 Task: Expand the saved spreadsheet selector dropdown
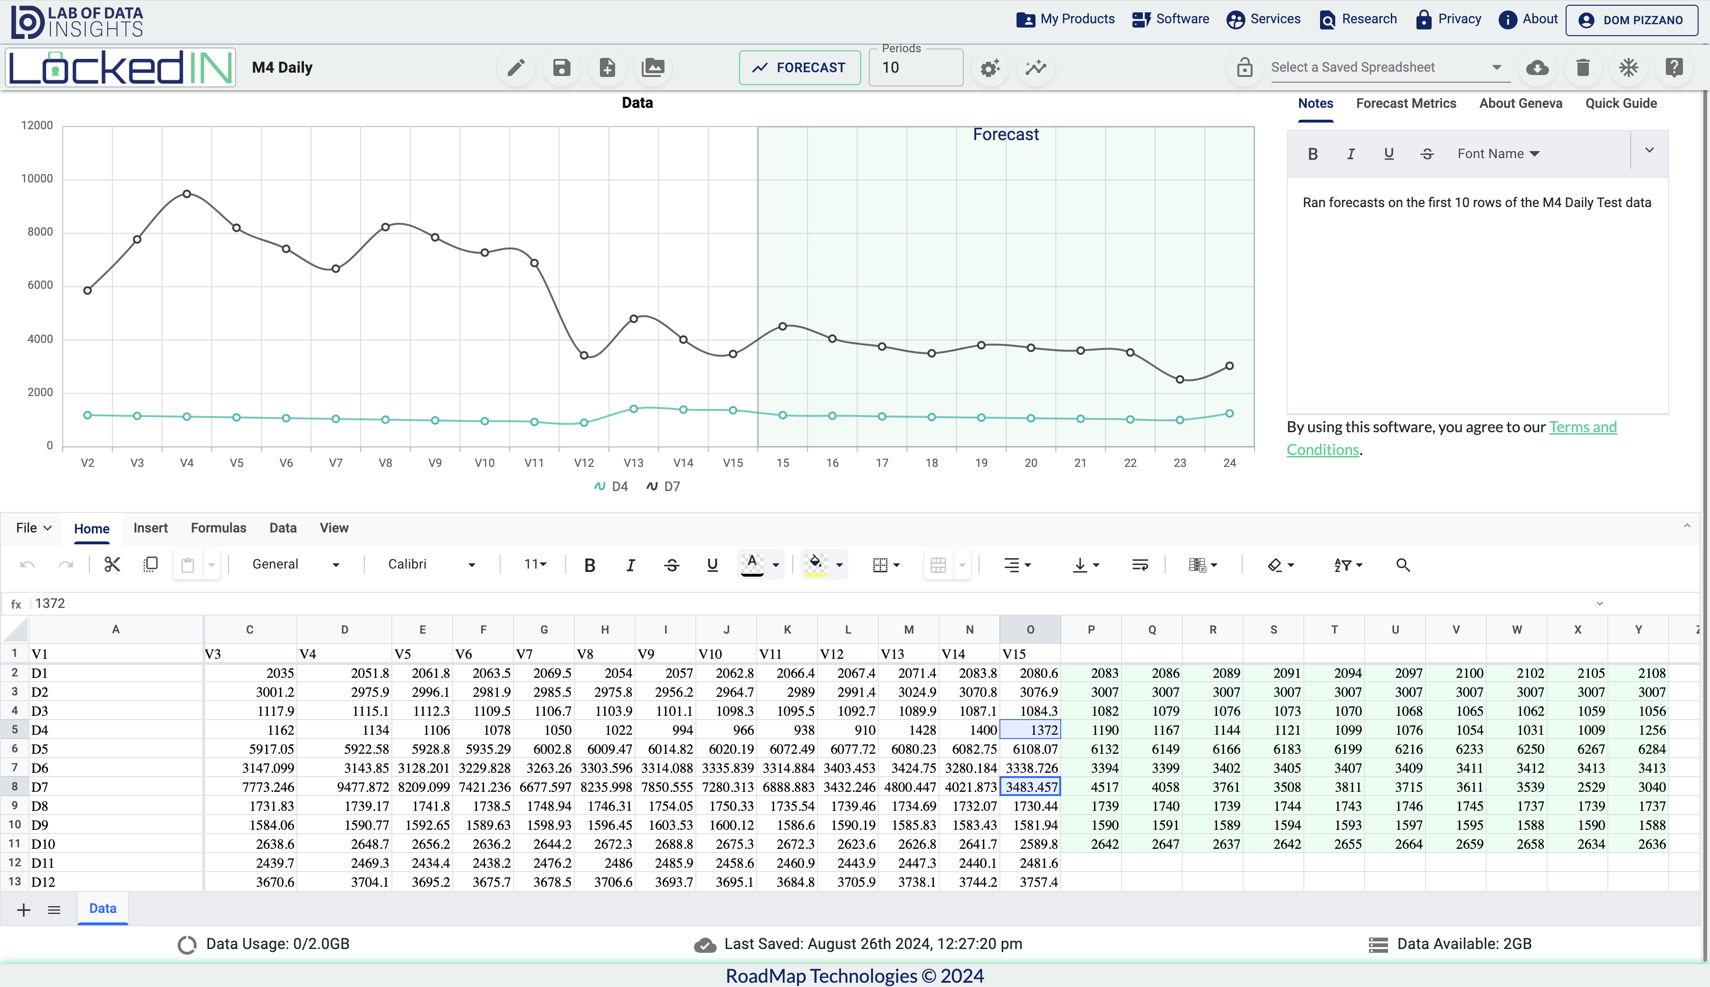click(1496, 67)
